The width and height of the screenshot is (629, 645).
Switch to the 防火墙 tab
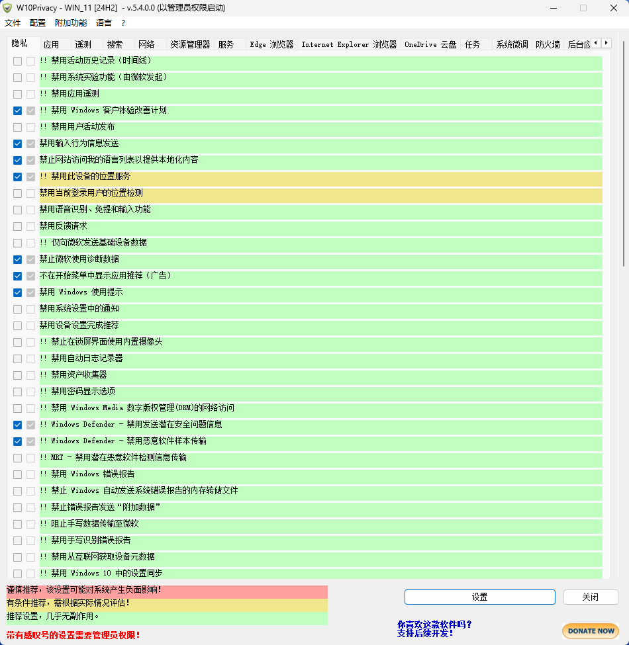point(548,44)
